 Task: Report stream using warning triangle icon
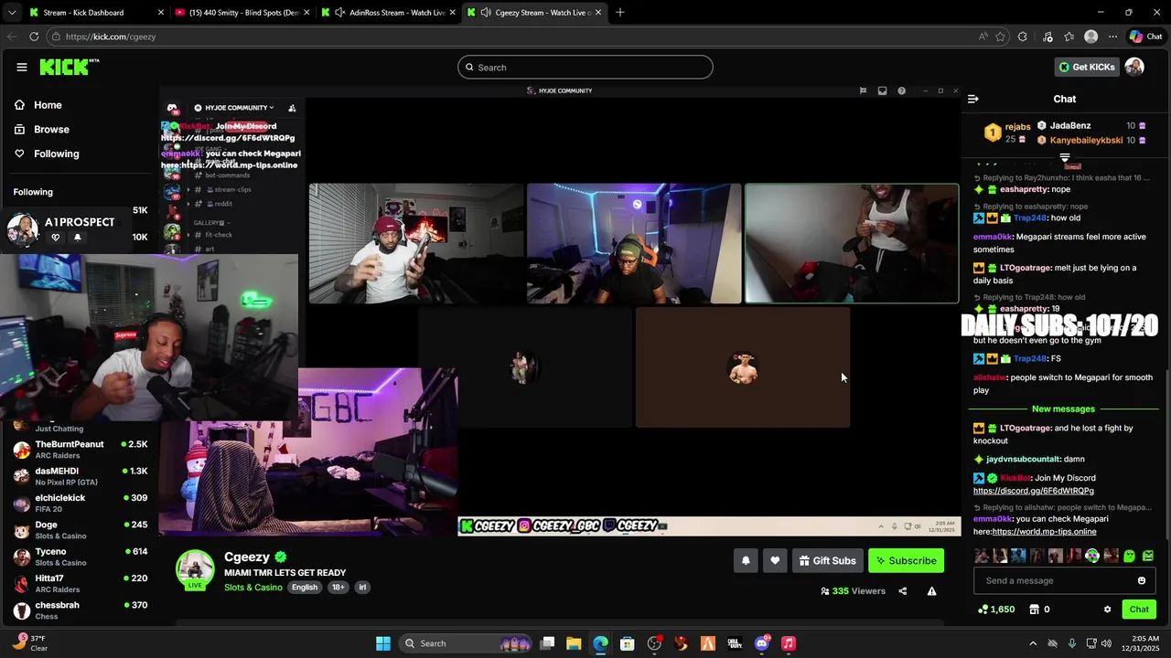click(x=931, y=591)
